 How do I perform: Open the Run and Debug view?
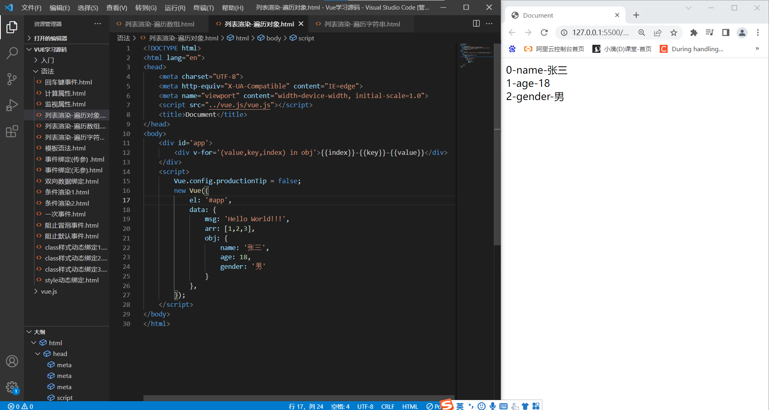[12, 105]
